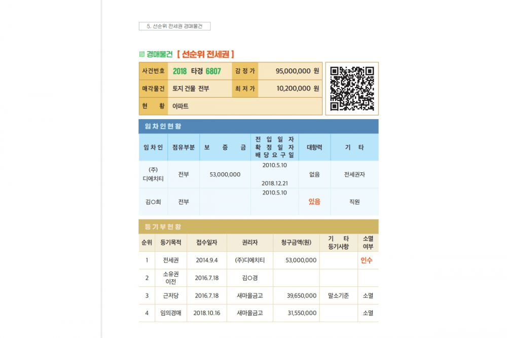The height and width of the screenshot is (338, 507).
Task: Click the green square beside 경매물건 heading
Action: (141, 54)
